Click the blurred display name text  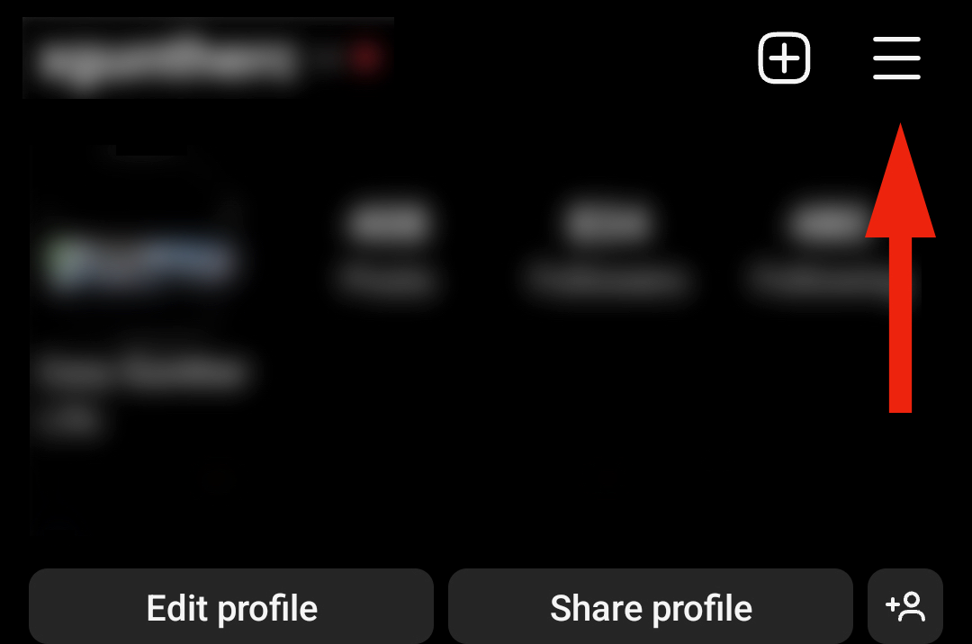pos(146,371)
